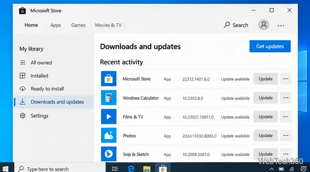Open more options for Snip & Sketch row

click(x=286, y=154)
